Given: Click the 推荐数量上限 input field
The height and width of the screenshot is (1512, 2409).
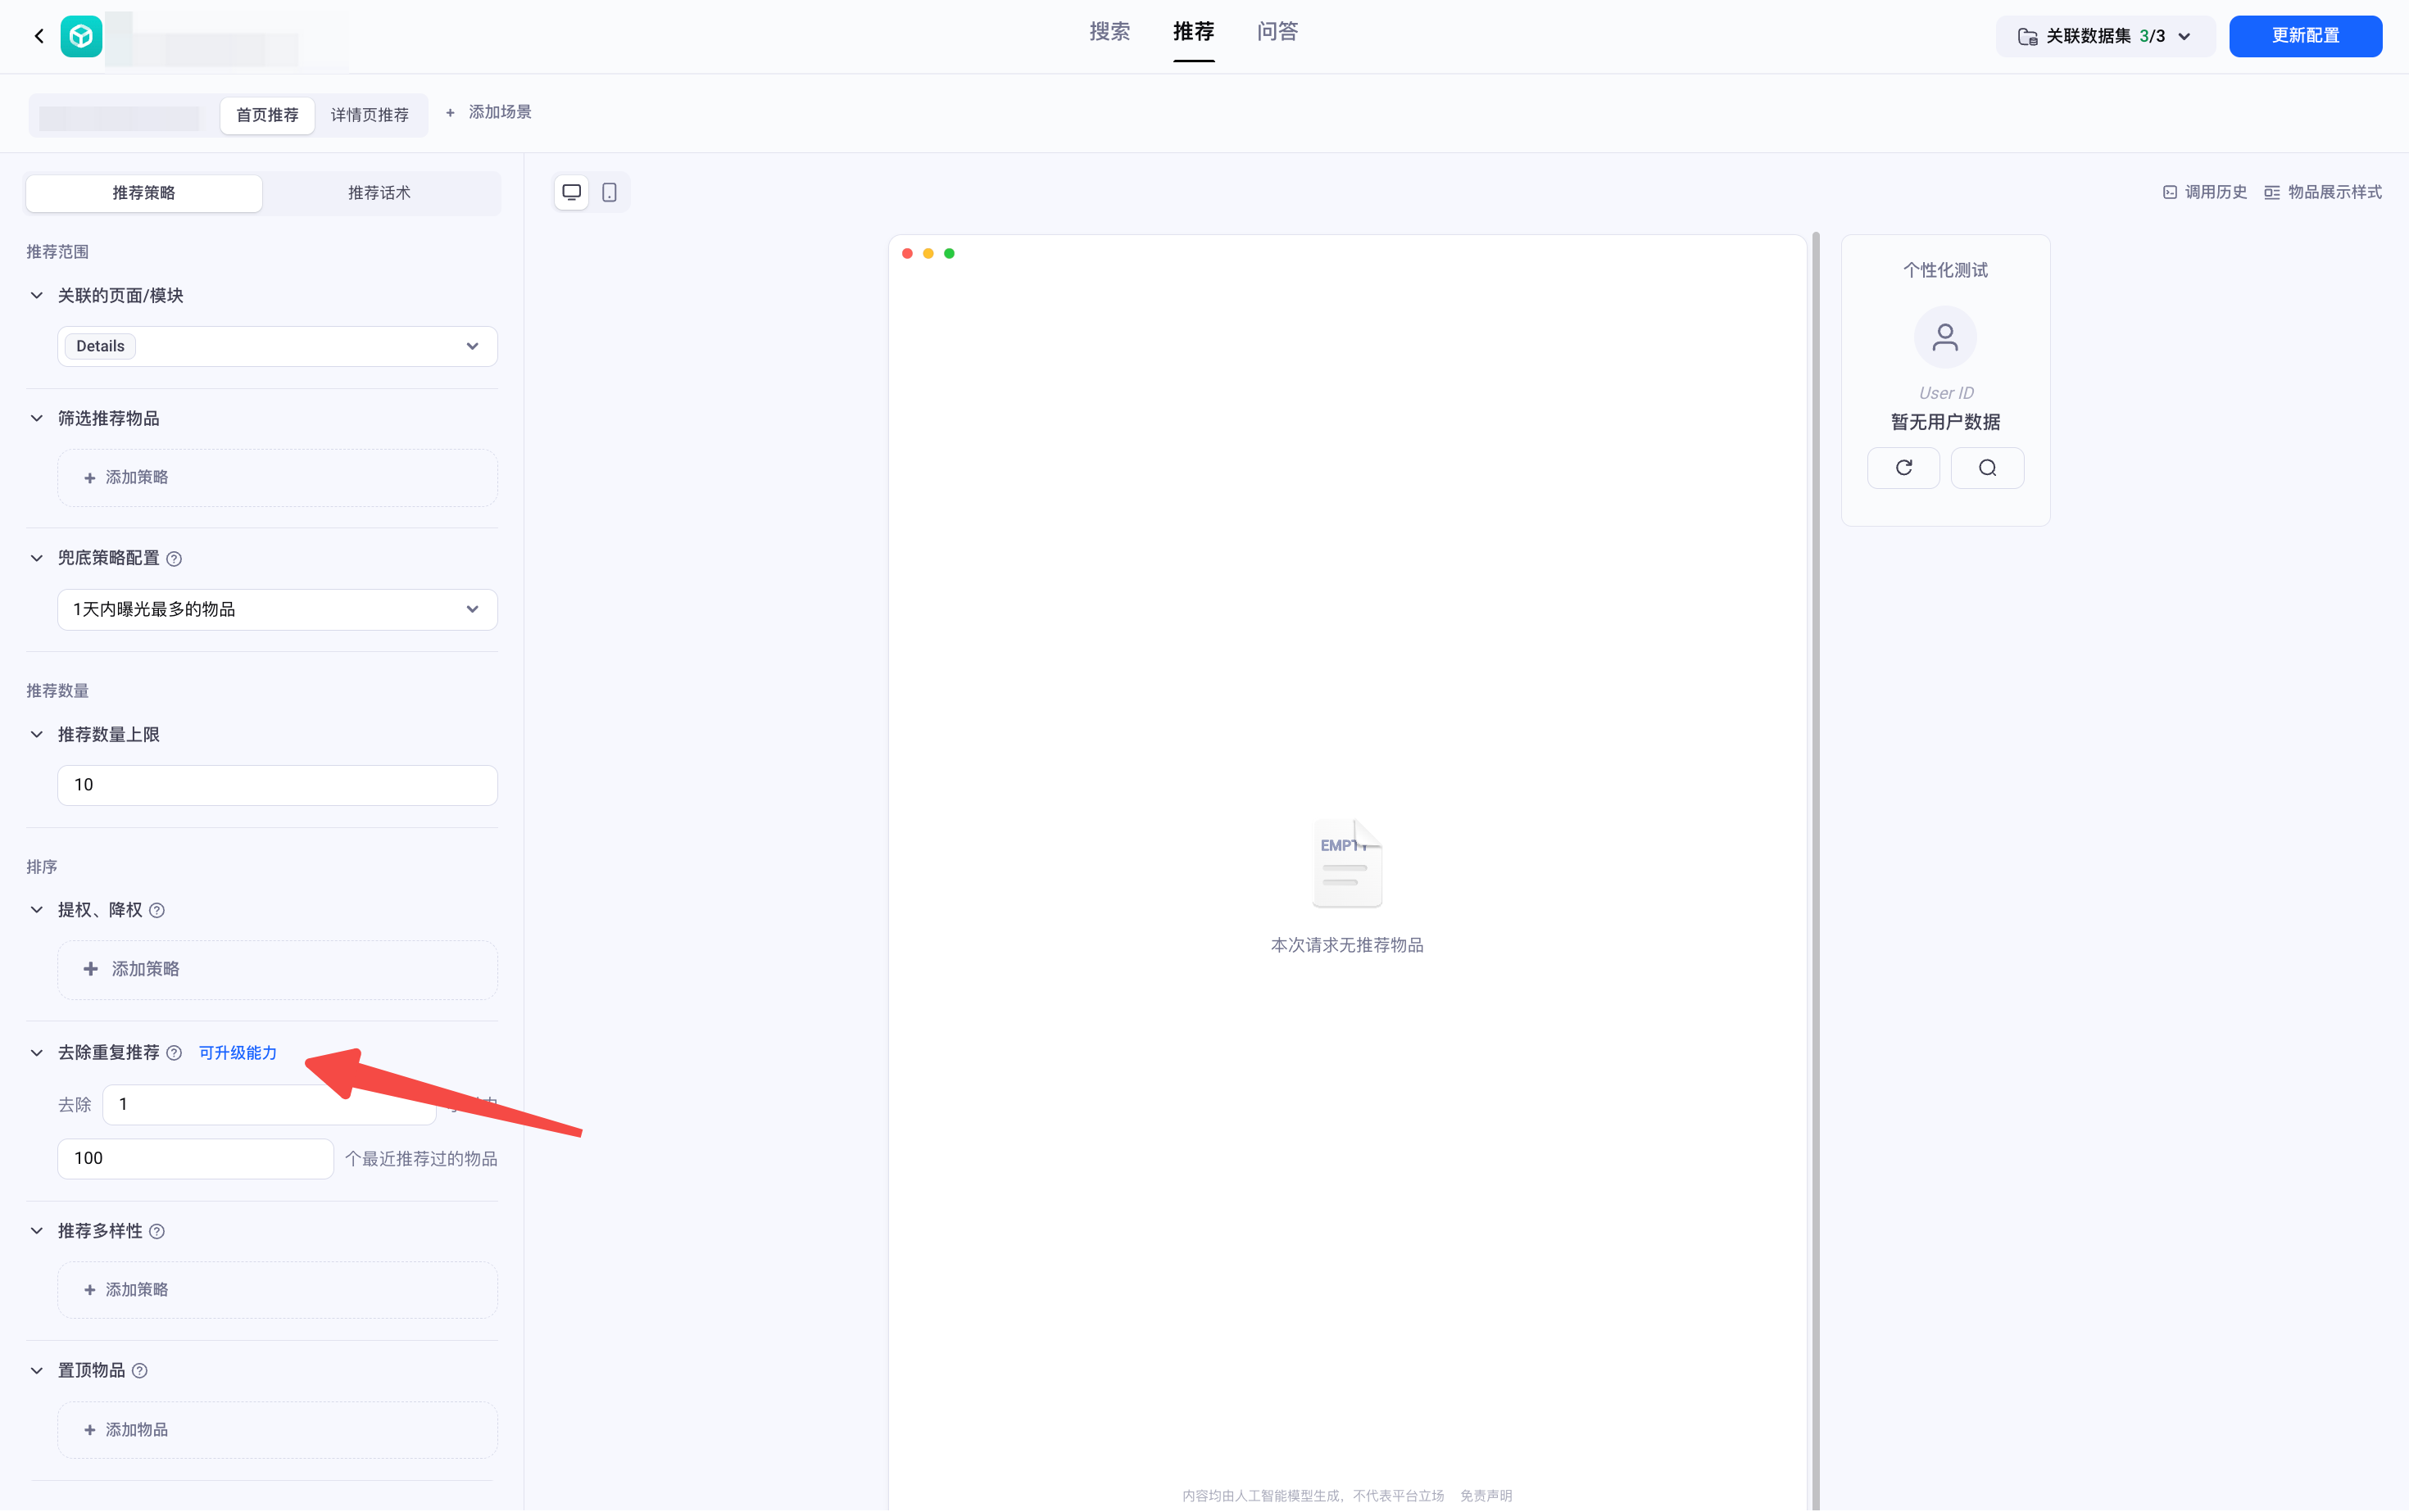Looking at the screenshot, I should click(x=277, y=785).
